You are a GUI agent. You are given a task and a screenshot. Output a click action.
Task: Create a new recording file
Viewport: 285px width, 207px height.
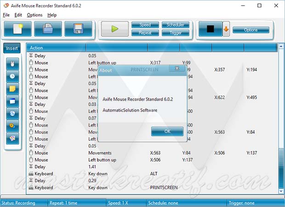tap(17, 29)
